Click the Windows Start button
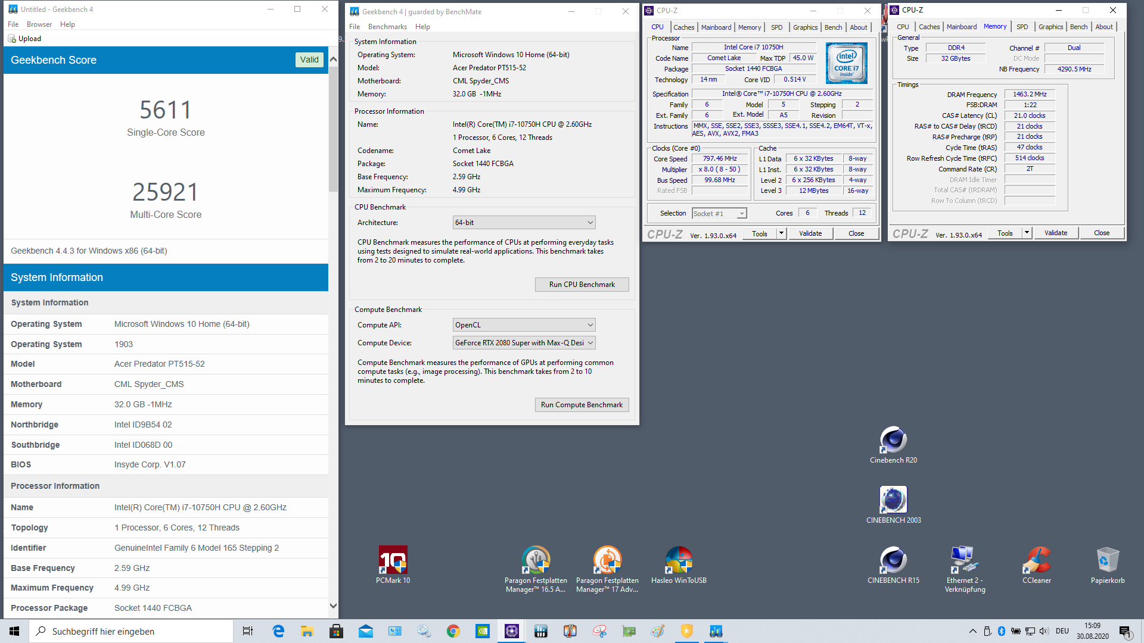 14,631
